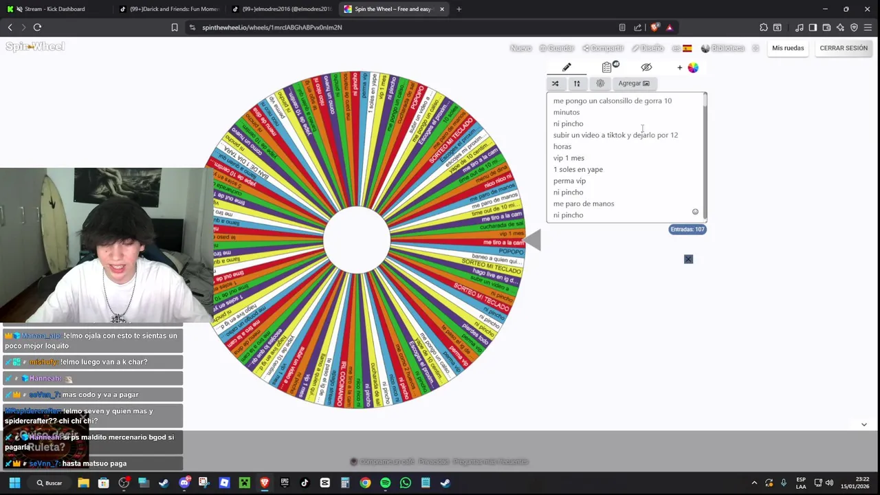Screen dimensions: 880x495
Task: Open WhatsApp from the taskbar
Action: pos(405,483)
